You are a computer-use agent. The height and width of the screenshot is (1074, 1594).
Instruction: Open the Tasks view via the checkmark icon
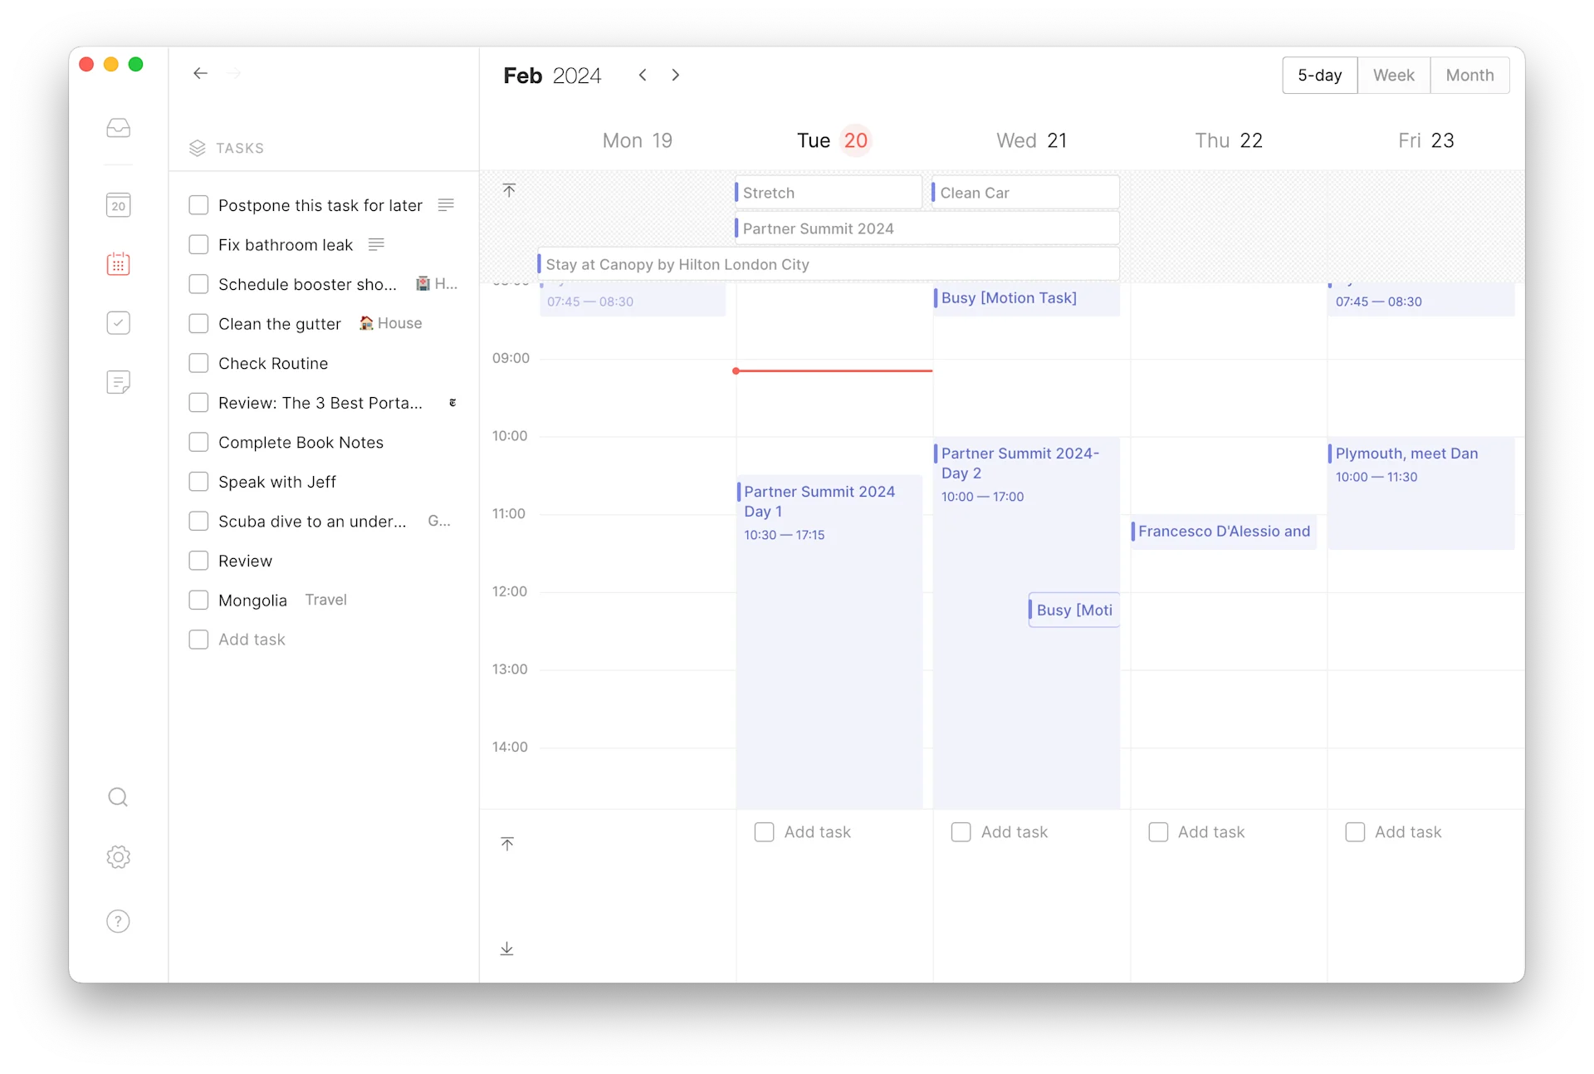(119, 323)
